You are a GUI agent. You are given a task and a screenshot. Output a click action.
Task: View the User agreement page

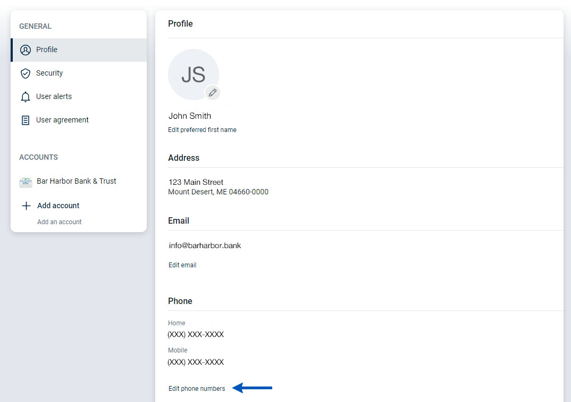tap(62, 120)
